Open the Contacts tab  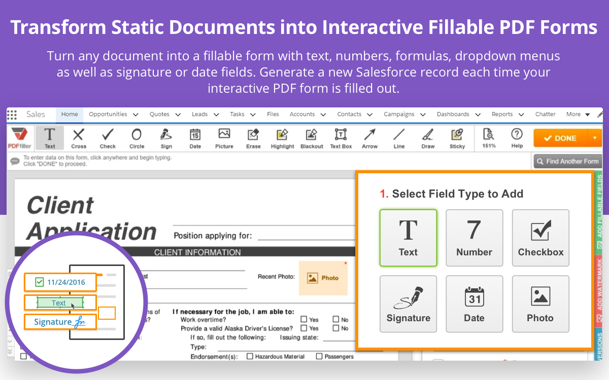349,115
